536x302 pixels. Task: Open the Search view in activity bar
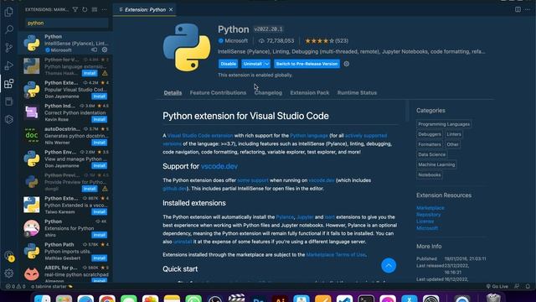coord(9,29)
